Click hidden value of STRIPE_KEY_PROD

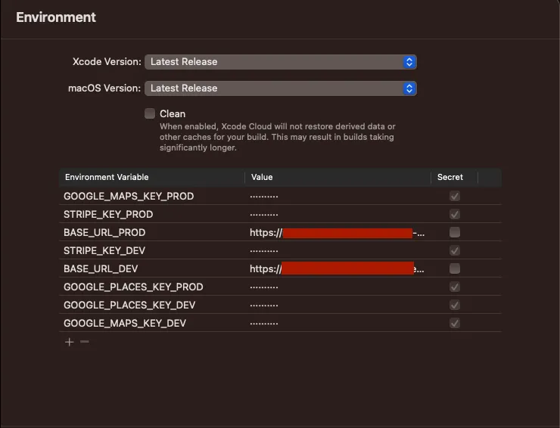[264, 215]
